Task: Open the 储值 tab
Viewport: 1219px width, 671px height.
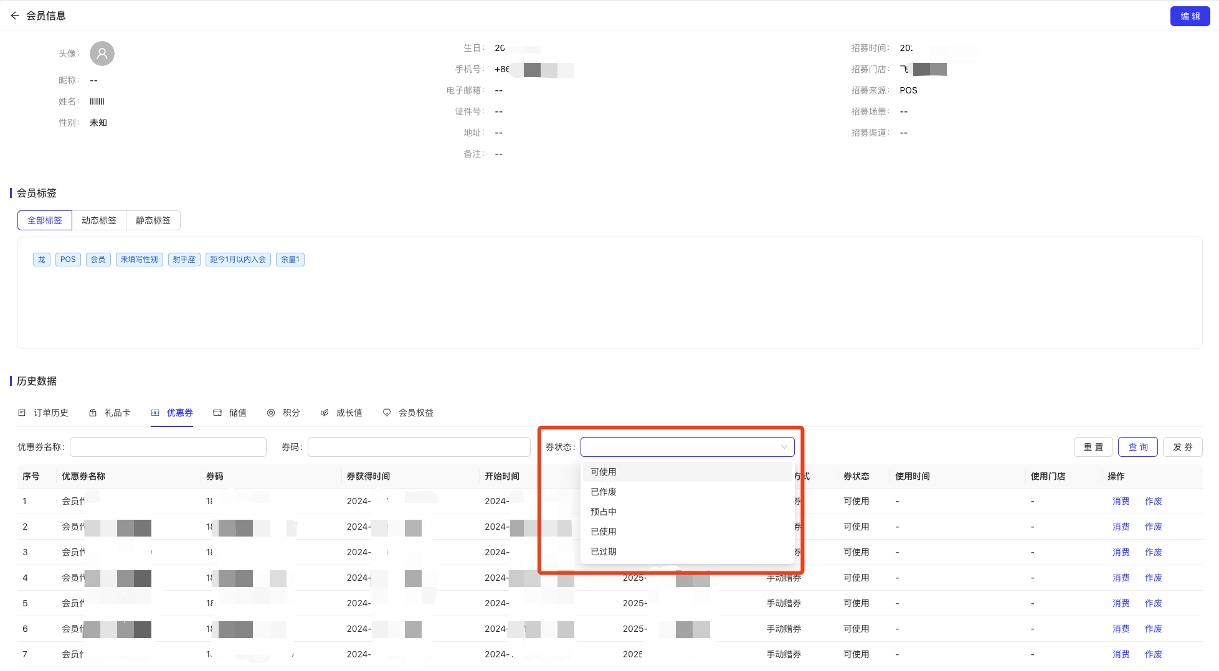Action: click(230, 413)
